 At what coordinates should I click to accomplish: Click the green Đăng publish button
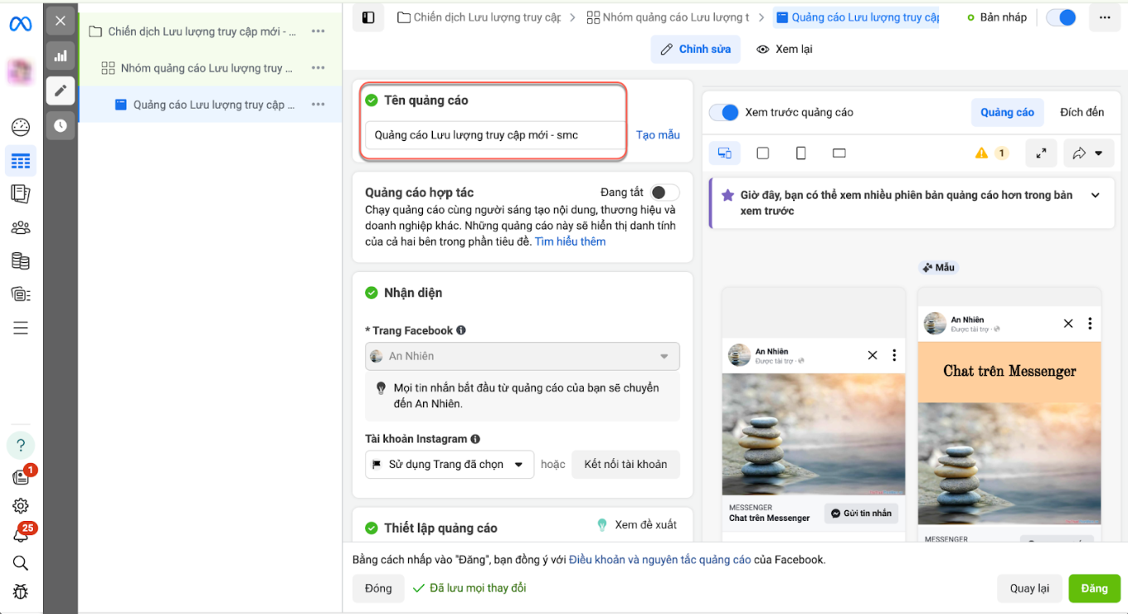tap(1093, 588)
